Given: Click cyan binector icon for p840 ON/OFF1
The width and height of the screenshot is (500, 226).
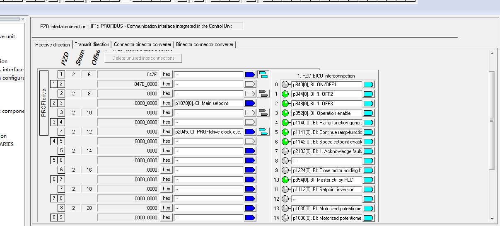Looking at the screenshot, I should (368, 85).
